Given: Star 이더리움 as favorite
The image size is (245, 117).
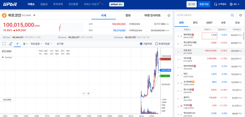Looking at the screenshot, I should tap(178, 59).
